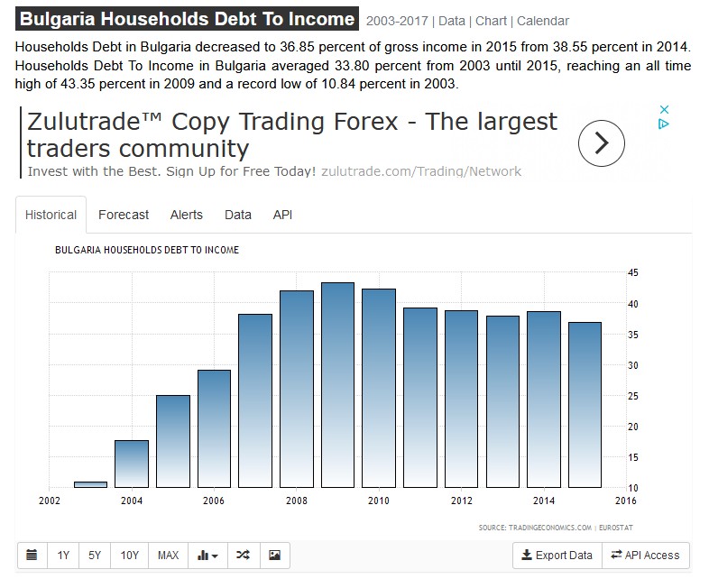This screenshot has width=709, height=588.
Task: Open the Data tab
Action: (238, 215)
